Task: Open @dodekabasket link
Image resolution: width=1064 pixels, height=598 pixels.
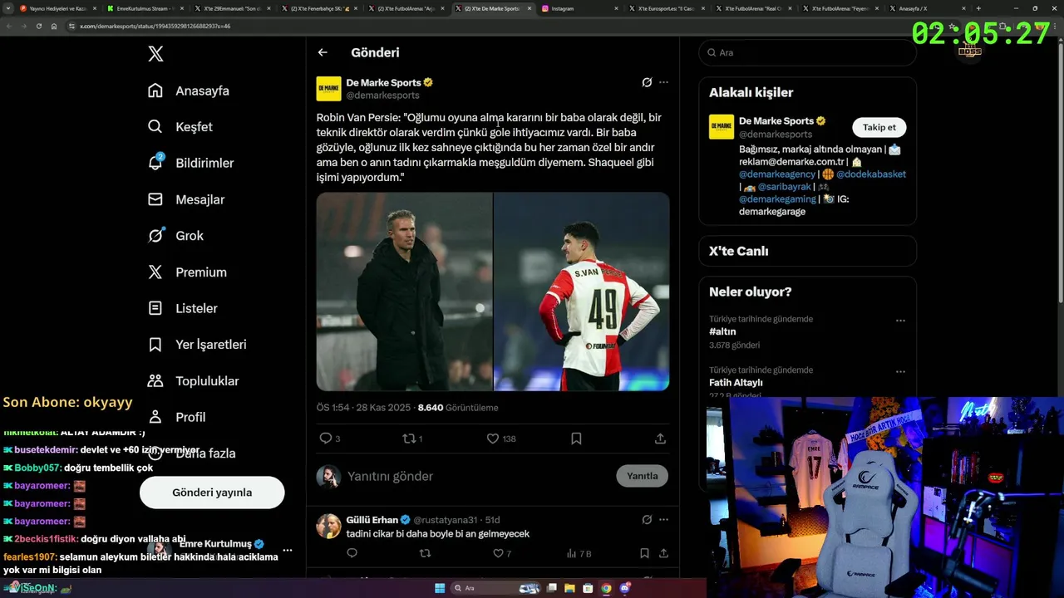Action: [x=871, y=174]
